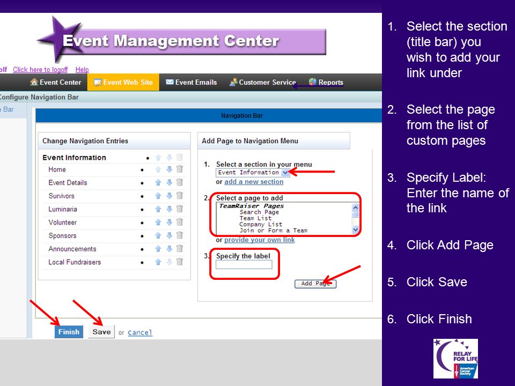Select Company List in page list
The image size is (515, 386).
click(x=261, y=224)
